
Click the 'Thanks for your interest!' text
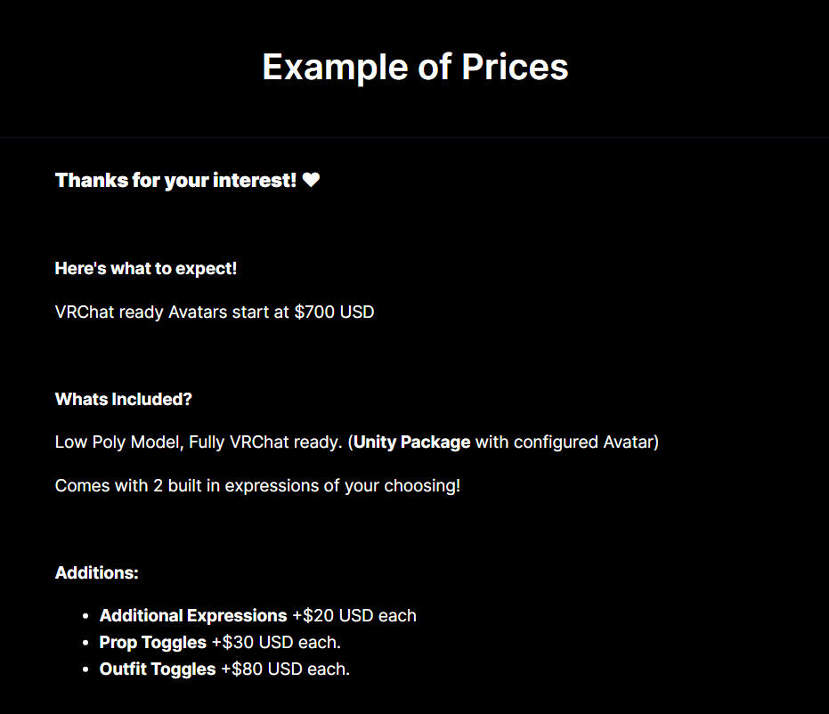pos(175,180)
